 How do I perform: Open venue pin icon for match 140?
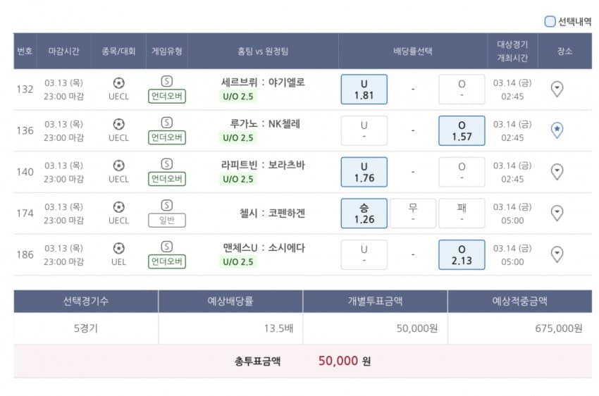[557, 172]
